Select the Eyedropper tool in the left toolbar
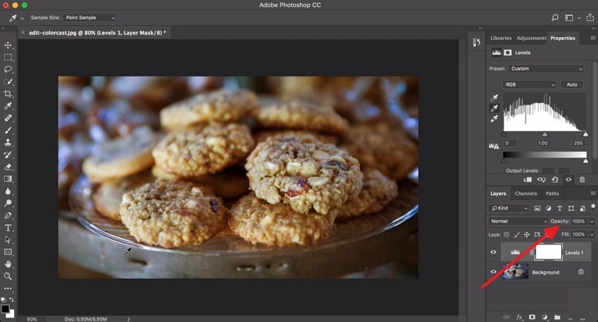The height and width of the screenshot is (322, 598). point(8,106)
